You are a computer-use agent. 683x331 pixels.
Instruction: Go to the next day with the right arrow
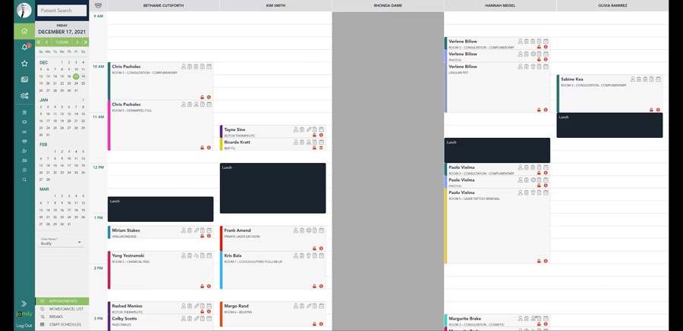76,42
